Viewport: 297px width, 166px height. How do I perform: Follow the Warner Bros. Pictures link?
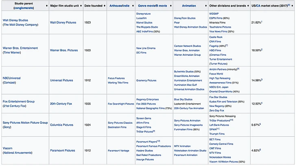(x=64, y=50)
